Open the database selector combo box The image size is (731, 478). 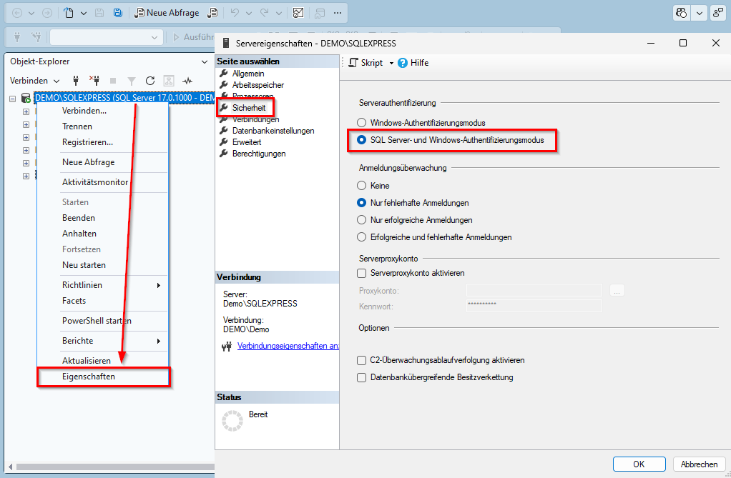[x=107, y=37]
